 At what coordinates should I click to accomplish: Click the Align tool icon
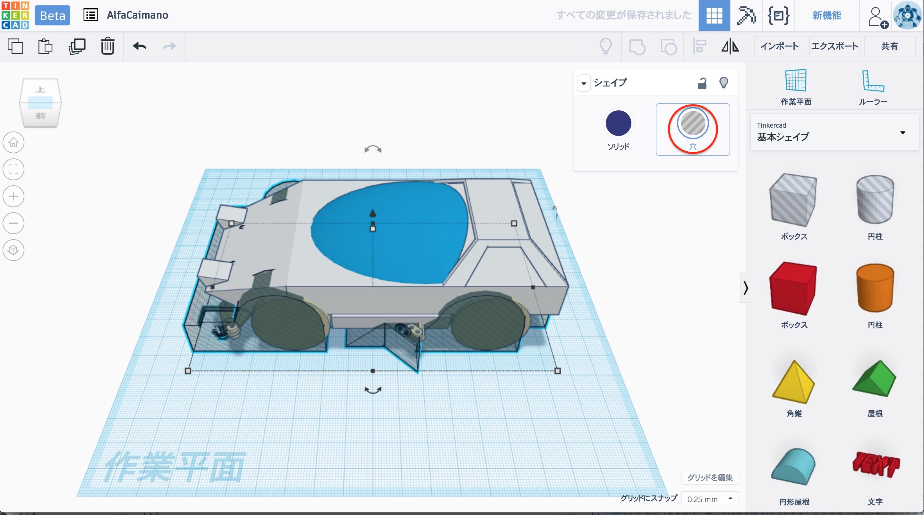tap(699, 46)
